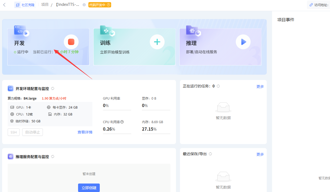This screenshot has height=192, width=330.
Task: Click the 【IndexTTS-... project name
Action: 67,5
